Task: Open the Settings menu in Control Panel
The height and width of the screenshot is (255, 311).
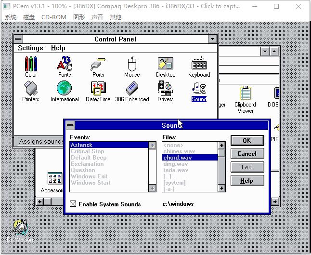Action: click(30, 48)
